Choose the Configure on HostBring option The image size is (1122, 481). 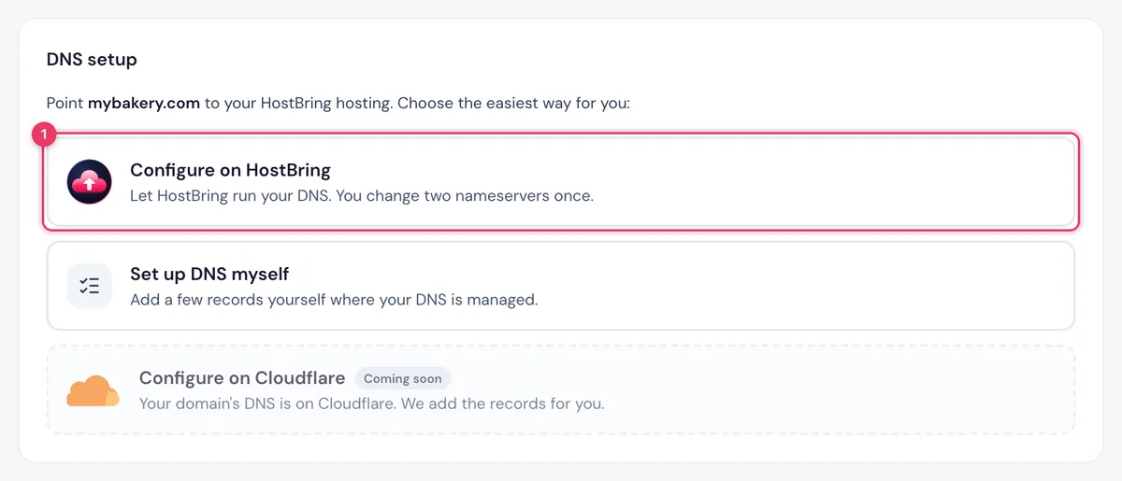tap(561, 182)
